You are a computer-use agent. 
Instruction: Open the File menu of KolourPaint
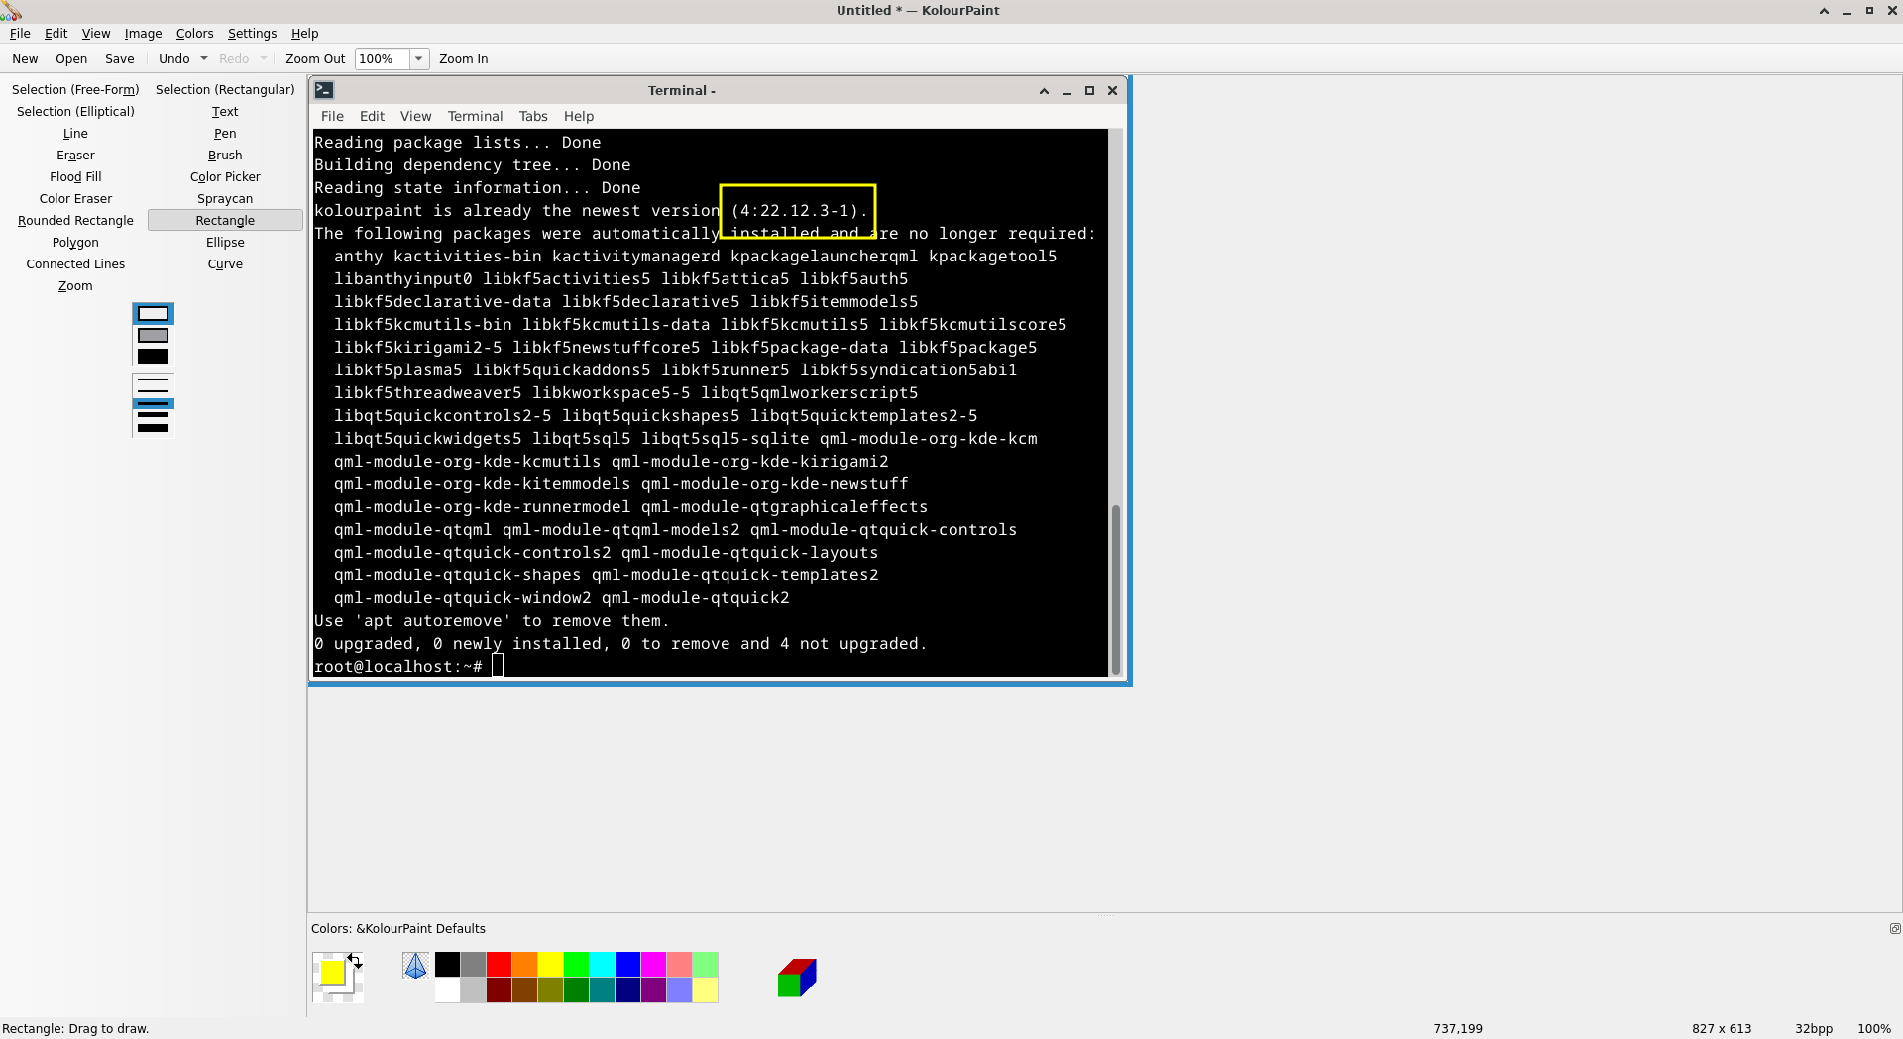pos(20,34)
